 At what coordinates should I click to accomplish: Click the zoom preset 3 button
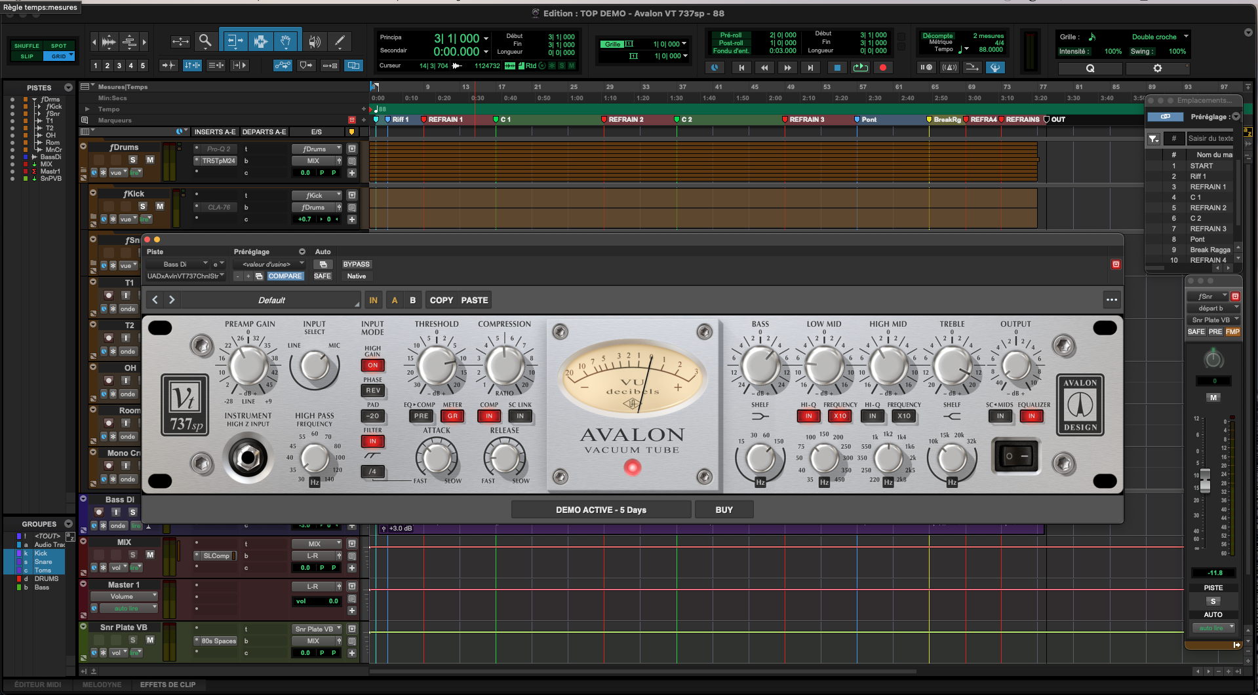click(x=119, y=66)
